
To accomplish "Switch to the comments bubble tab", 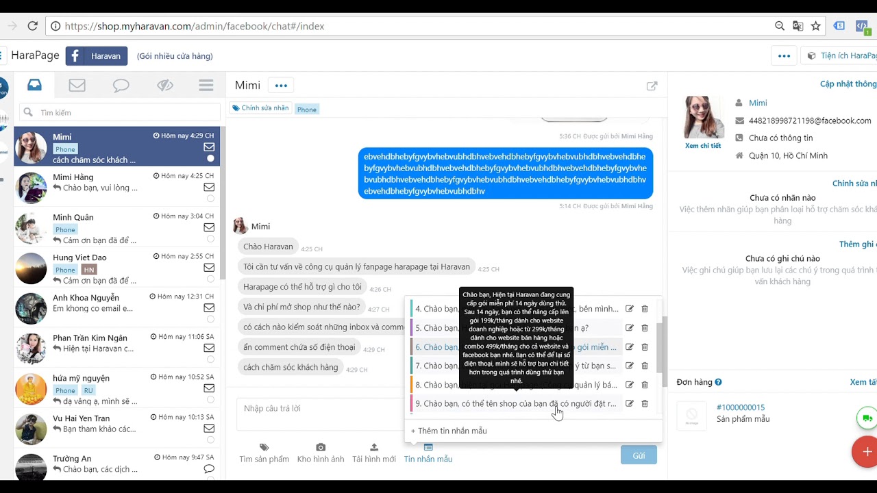I will (121, 86).
